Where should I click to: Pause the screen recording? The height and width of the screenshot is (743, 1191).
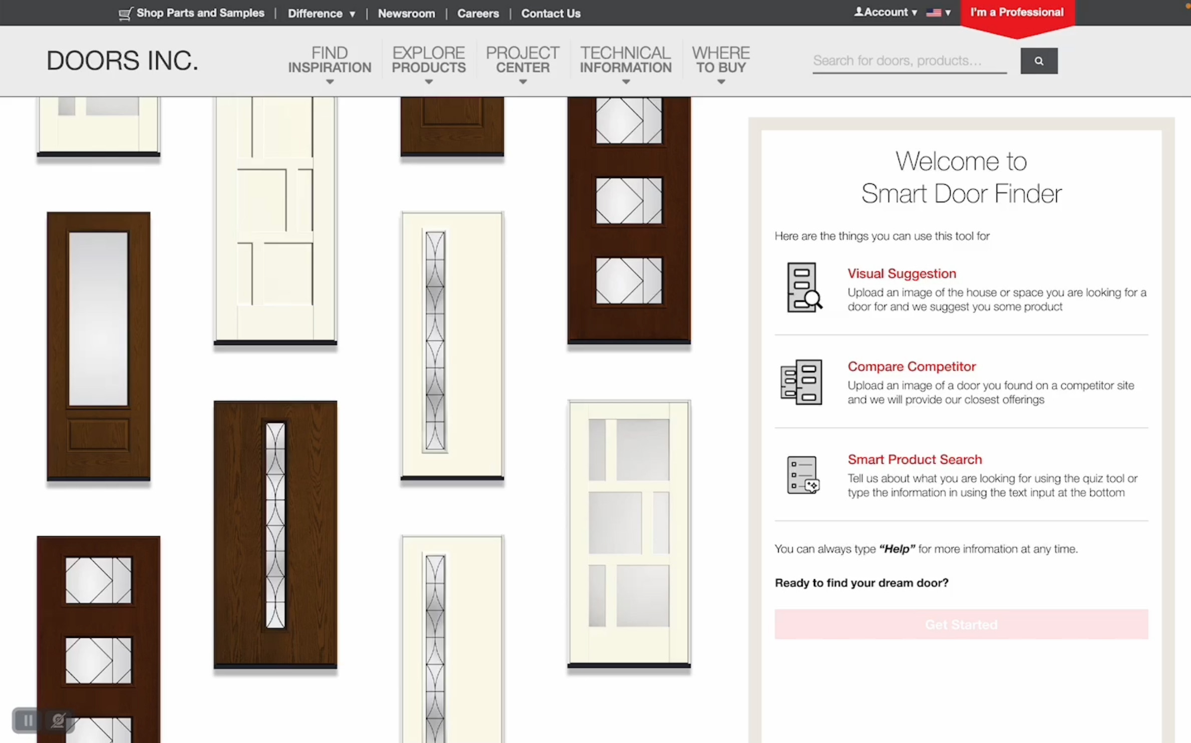pos(28,720)
